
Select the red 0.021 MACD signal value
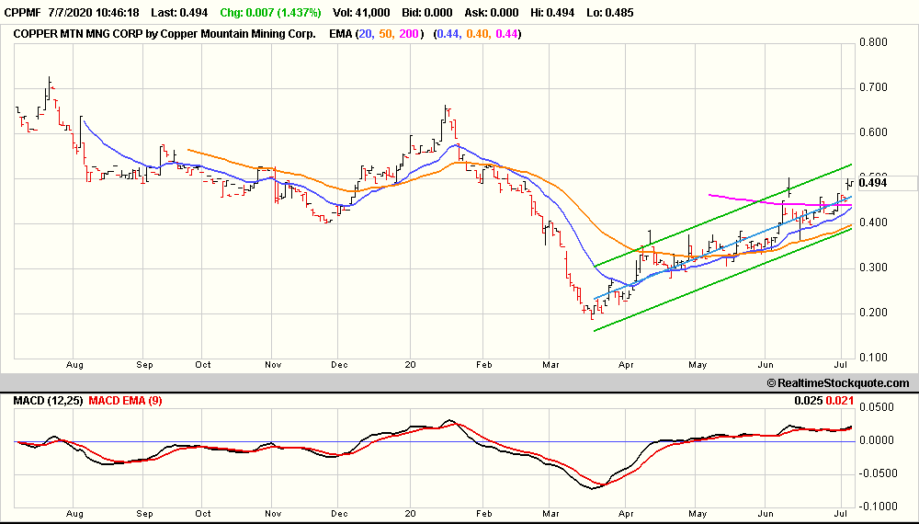(839, 401)
